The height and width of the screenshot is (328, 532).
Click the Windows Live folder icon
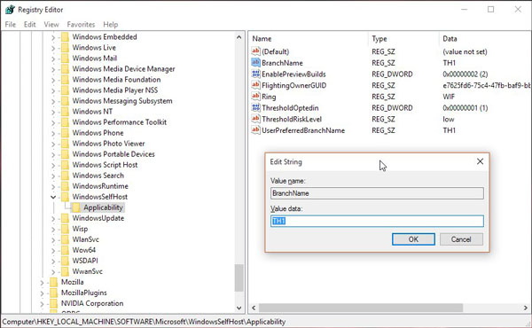click(x=65, y=48)
